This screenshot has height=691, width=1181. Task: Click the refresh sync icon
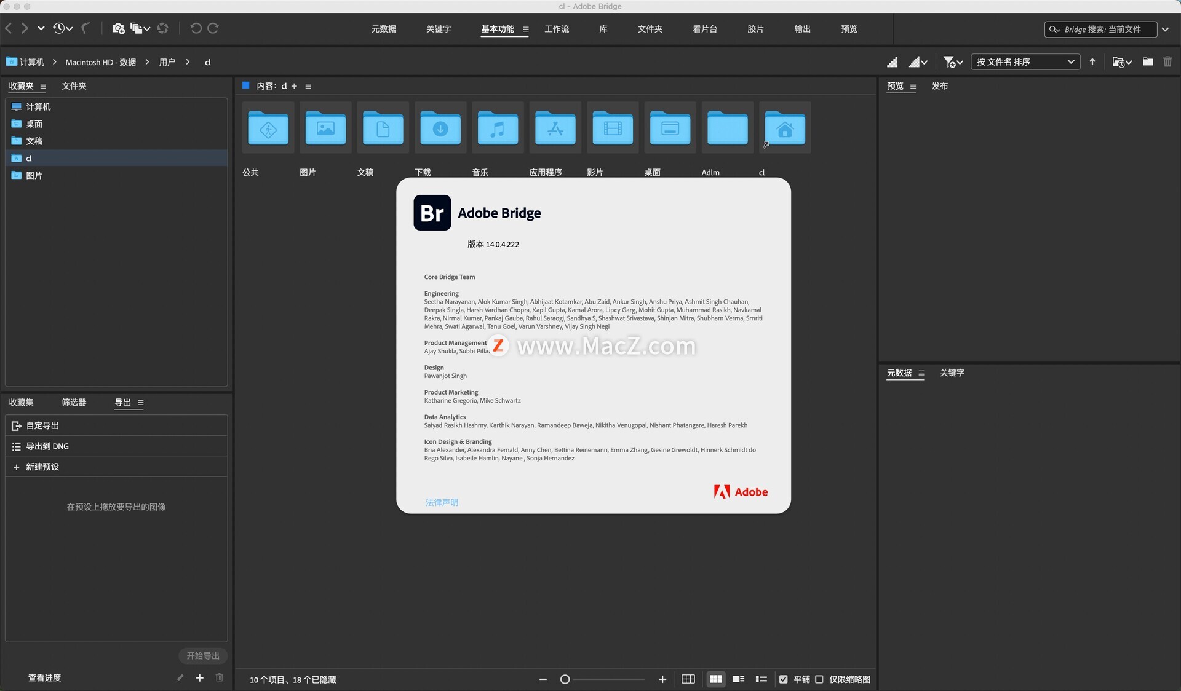tap(163, 28)
